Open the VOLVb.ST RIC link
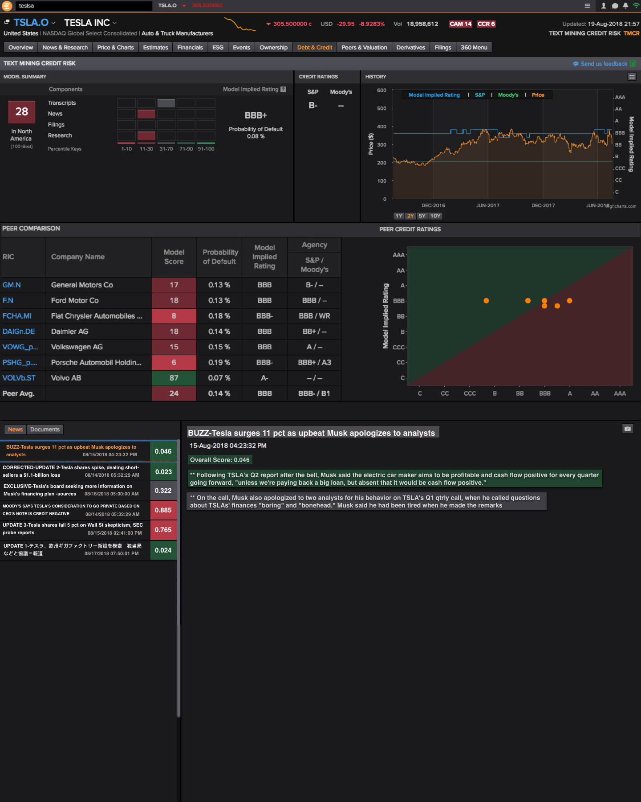 19,378
